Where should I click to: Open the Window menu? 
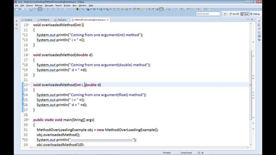pos(82,6)
